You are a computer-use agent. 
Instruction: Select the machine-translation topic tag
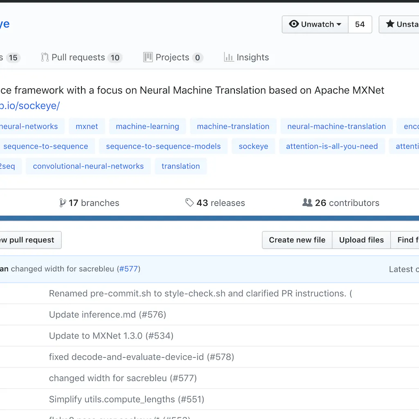(x=233, y=126)
